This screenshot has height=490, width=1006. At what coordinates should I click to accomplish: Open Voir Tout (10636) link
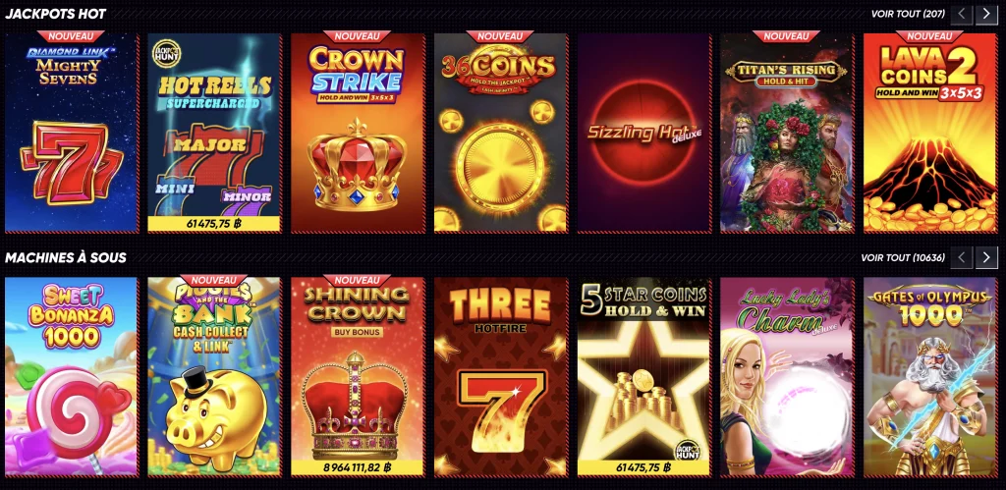903,258
